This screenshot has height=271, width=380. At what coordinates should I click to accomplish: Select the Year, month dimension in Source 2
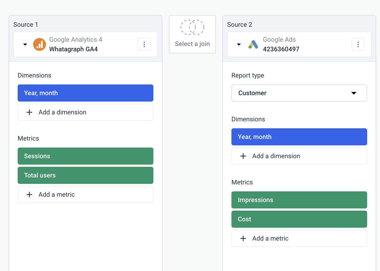[299, 137]
